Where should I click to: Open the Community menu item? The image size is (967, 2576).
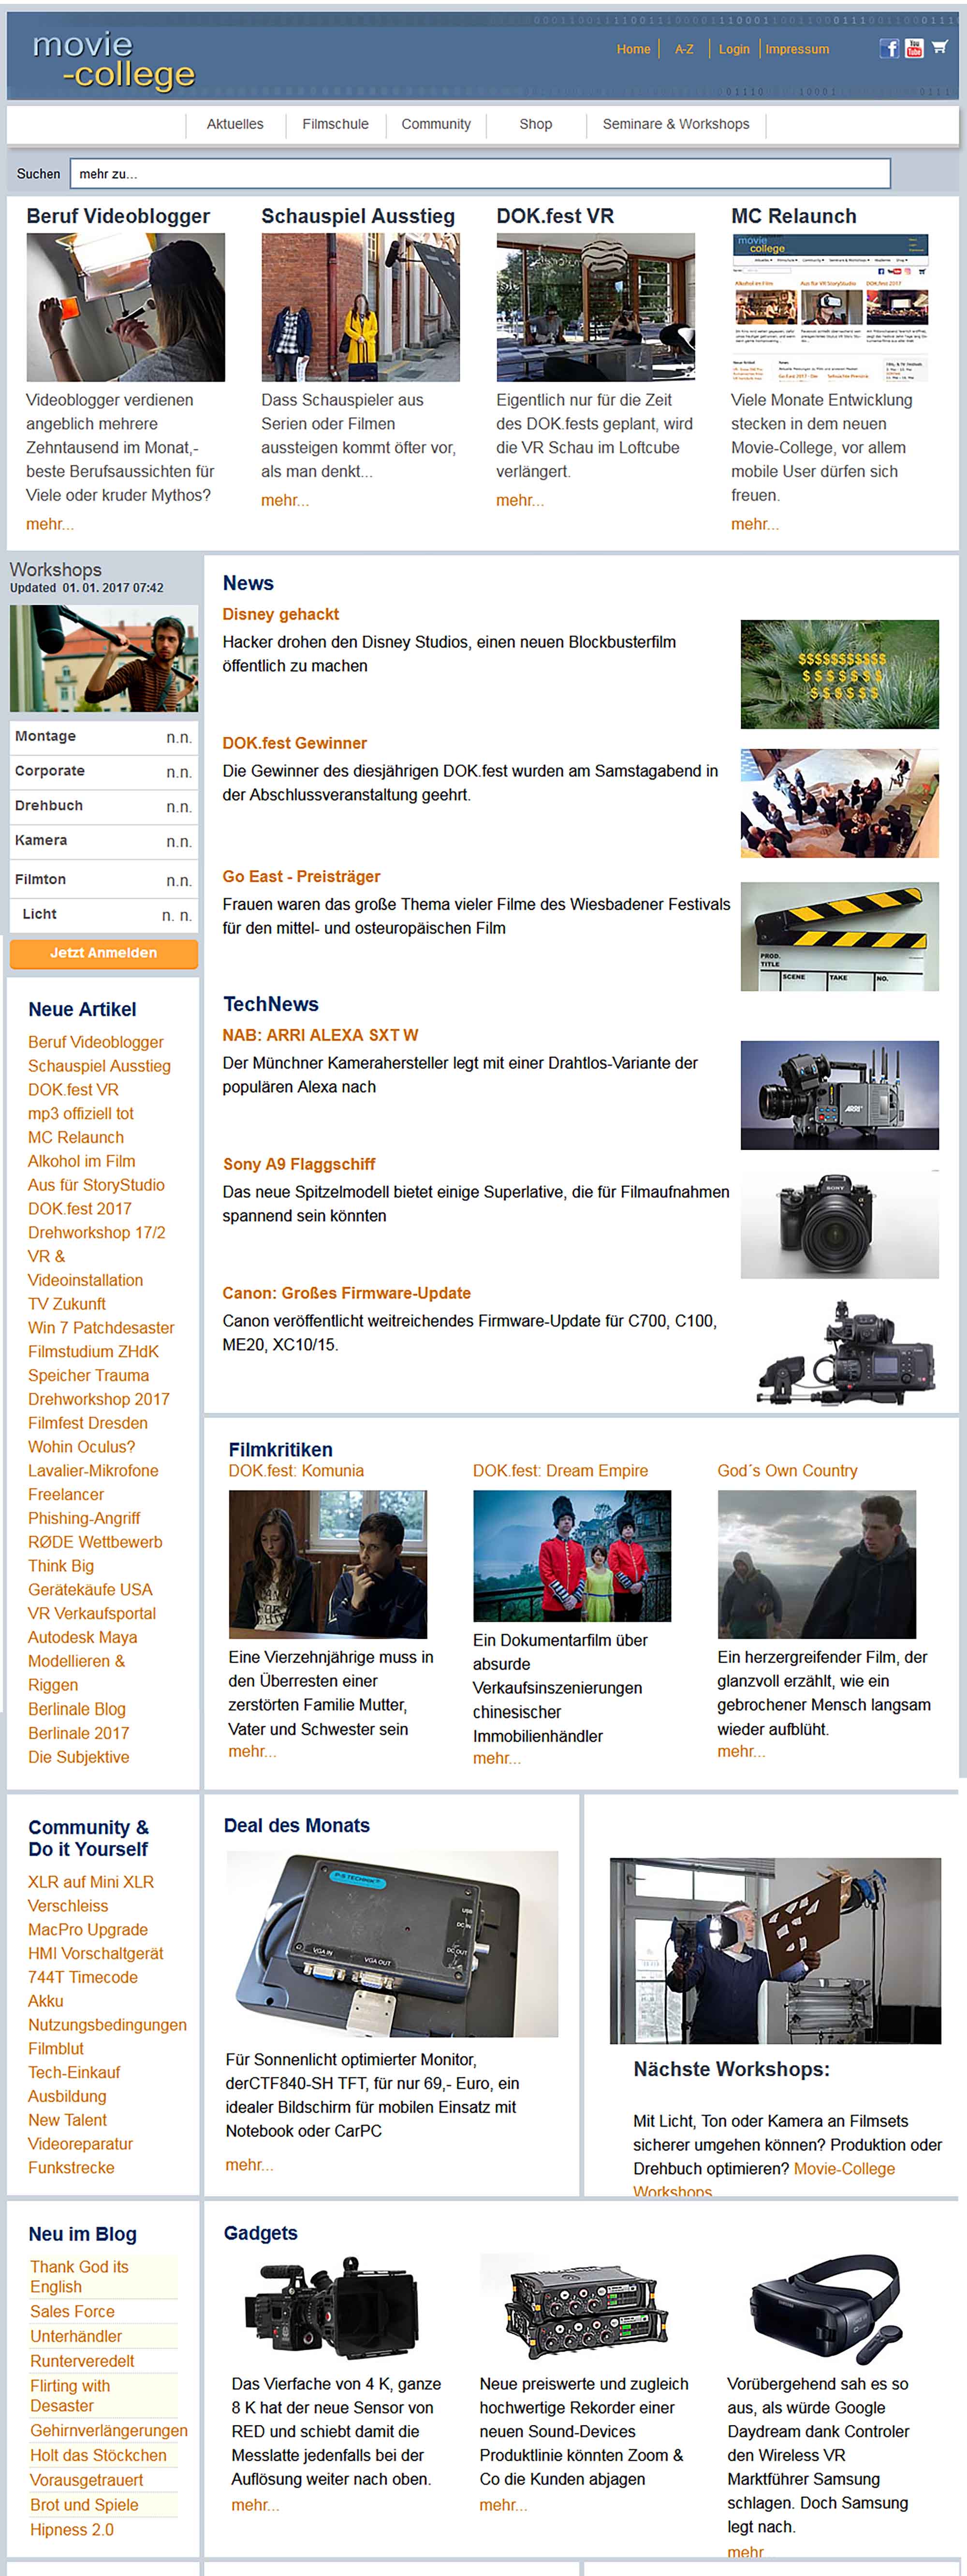pyautogui.click(x=436, y=124)
